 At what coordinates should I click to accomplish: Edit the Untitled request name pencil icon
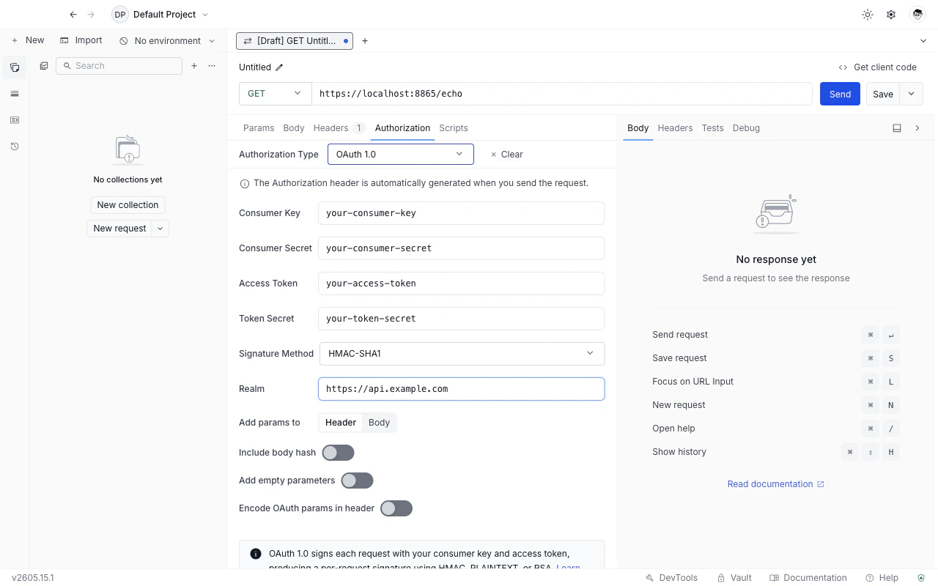coord(279,67)
